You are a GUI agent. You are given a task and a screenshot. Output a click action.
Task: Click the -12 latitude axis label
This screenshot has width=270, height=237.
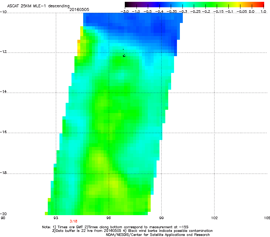[3, 52]
